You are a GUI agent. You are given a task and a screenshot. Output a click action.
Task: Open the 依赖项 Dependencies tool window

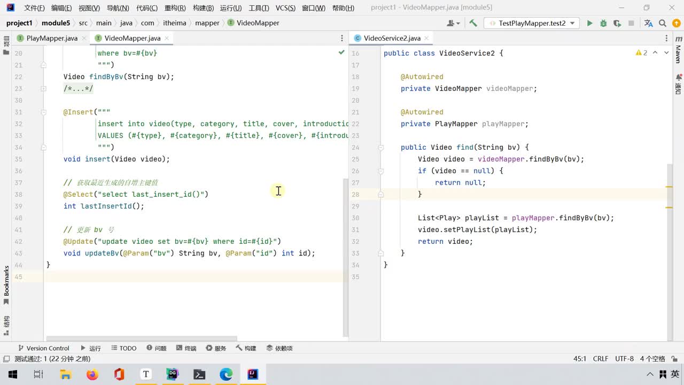pos(279,348)
